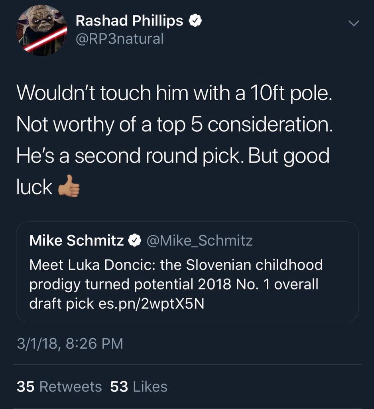
Task: Open the @RP3natural handle
Action: [120, 39]
